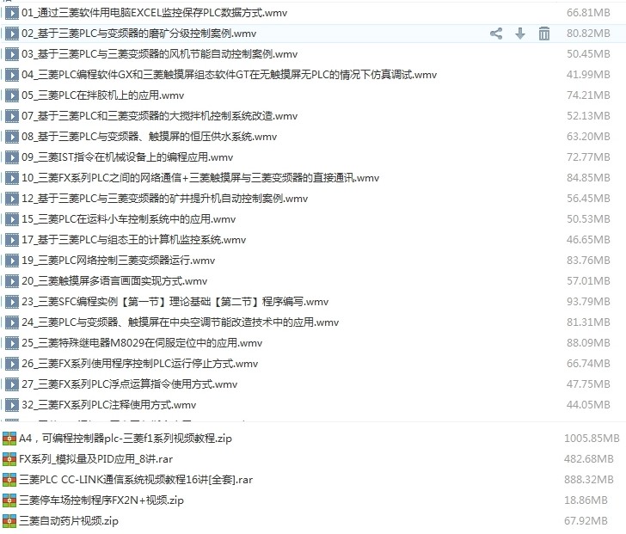Click the share icon on file 02 row
The image size is (626, 534).
click(x=496, y=34)
